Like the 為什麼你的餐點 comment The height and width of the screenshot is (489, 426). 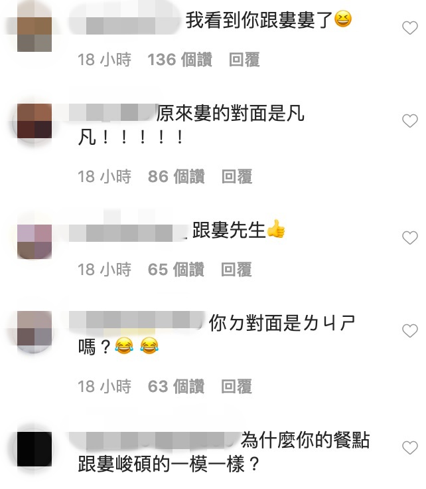click(x=410, y=448)
